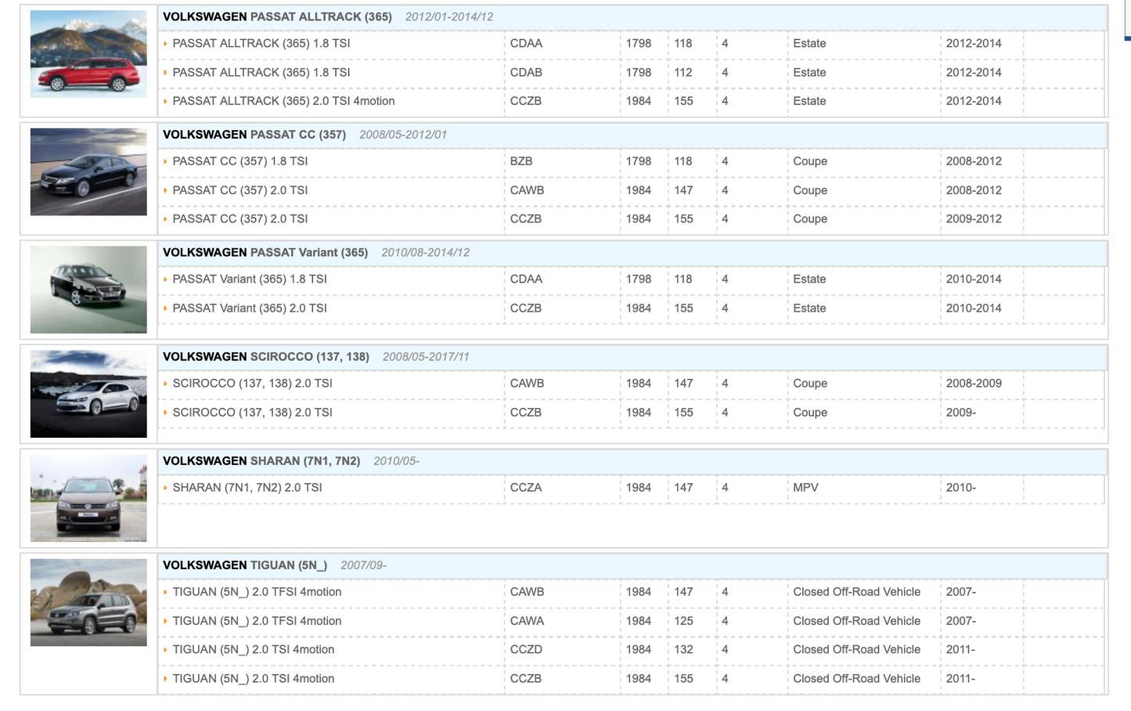Click the 132 power value in Tiguan table
Viewport: 1131px width, 711px height.
pos(683,649)
